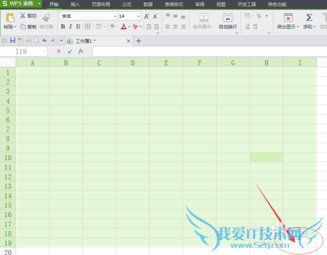Switch to the 数据 (Data) tab
This screenshot has width=327, height=255.
(148, 4)
